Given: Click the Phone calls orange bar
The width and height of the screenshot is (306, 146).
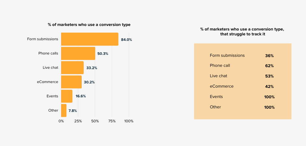Looking at the screenshot, I should (78, 54).
